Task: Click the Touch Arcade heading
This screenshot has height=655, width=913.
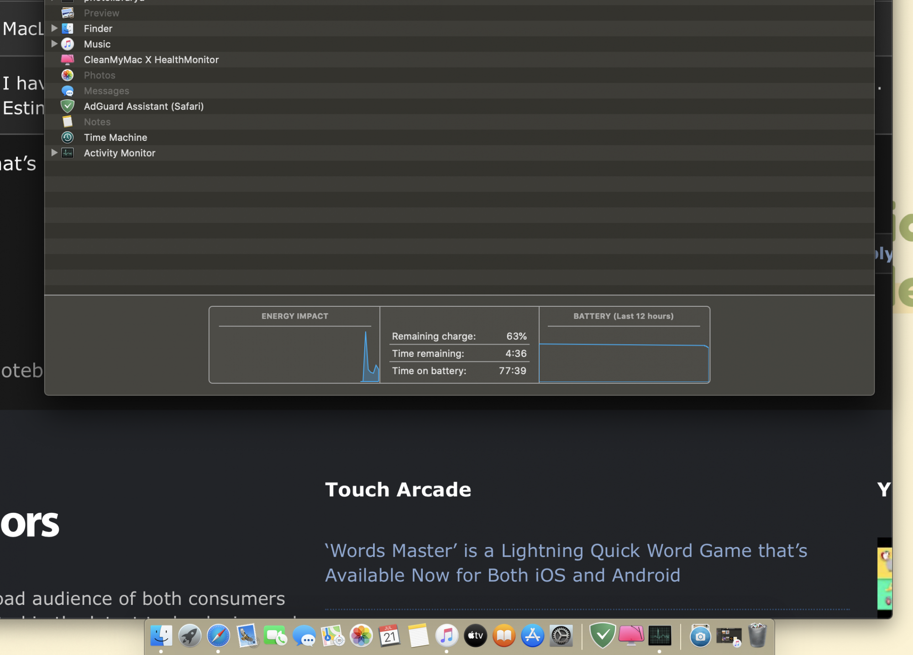Action: click(x=398, y=490)
